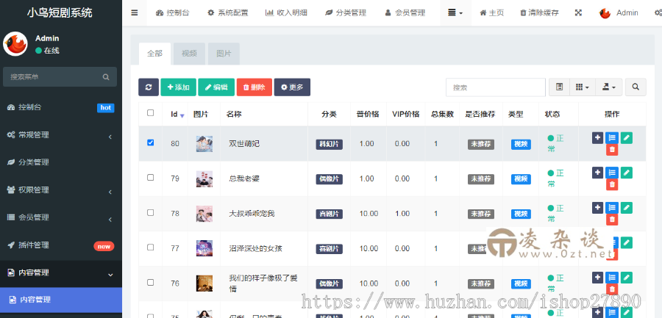The width and height of the screenshot is (662, 318).
Task: Click plus action icon for 大叔乖乖宠我
Action: point(597,208)
